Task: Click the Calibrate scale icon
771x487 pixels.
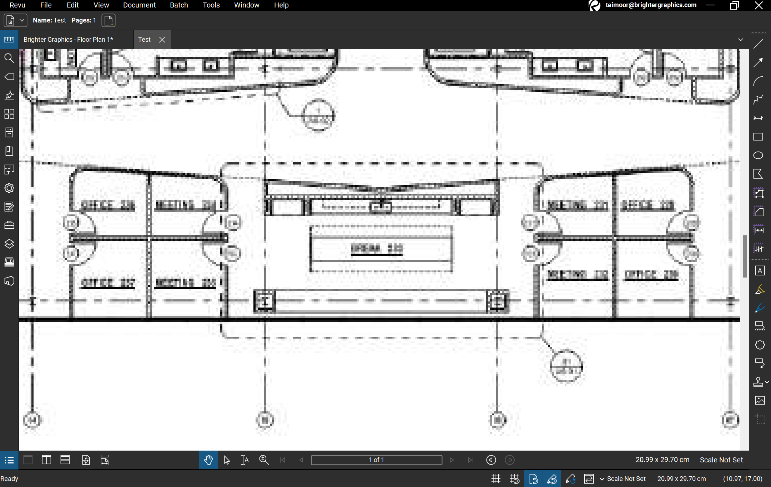Action: coord(570,478)
